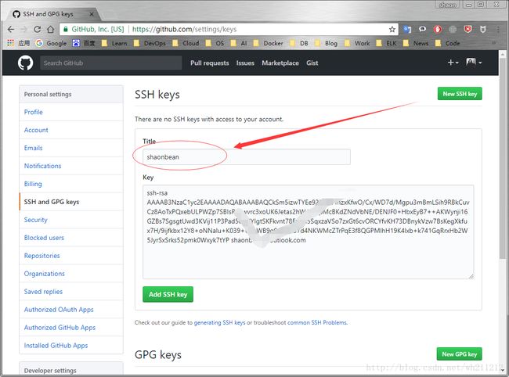Reload the page with refresh icon
The width and height of the screenshot is (509, 377).
tap(38, 30)
